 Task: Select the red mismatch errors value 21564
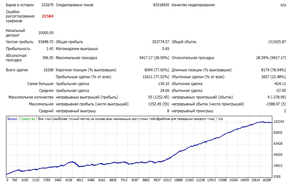48,16
